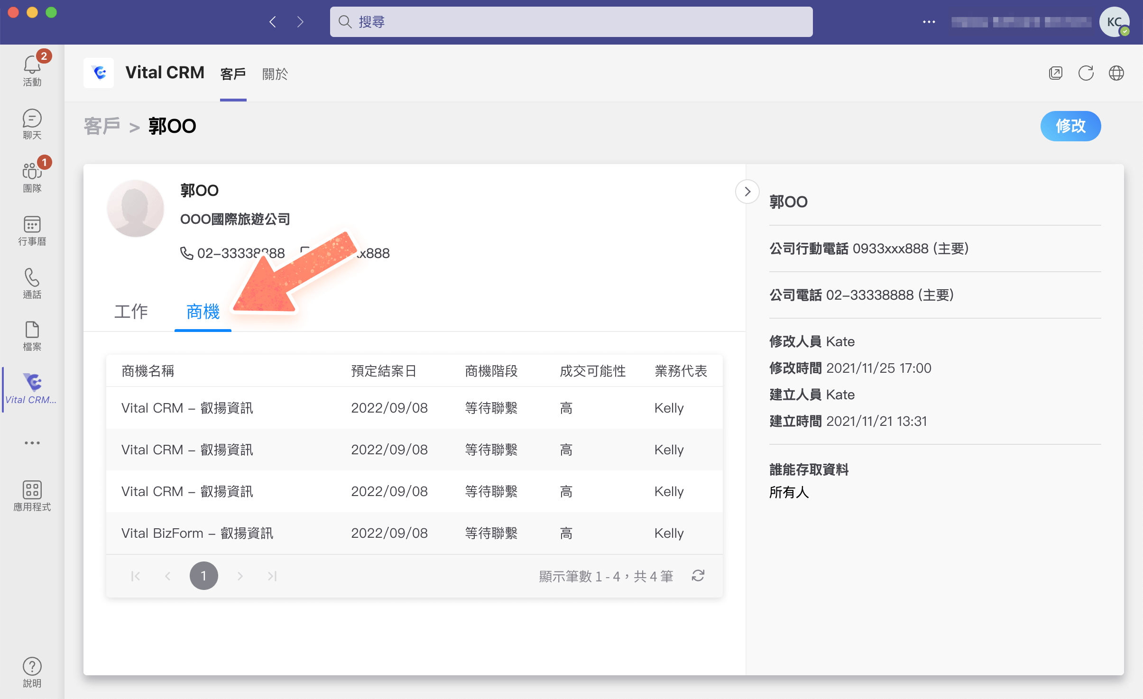Click 公司行動電話 0933xxx888 in details panel
The image size is (1143, 699).
(x=869, y=248)
